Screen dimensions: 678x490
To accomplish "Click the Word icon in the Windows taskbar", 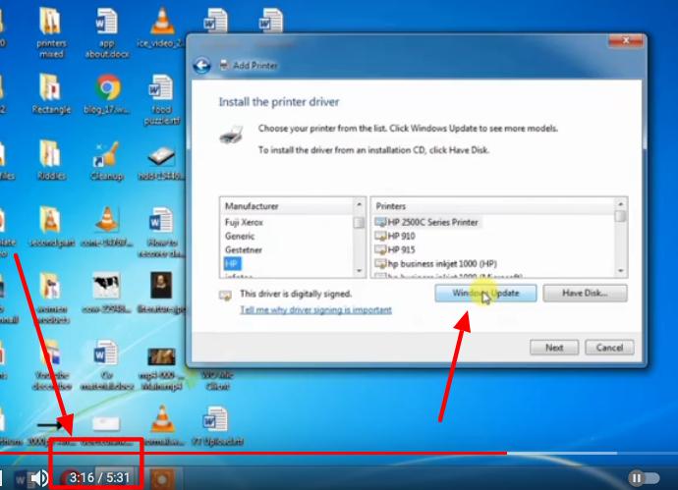I will (20, 479).
